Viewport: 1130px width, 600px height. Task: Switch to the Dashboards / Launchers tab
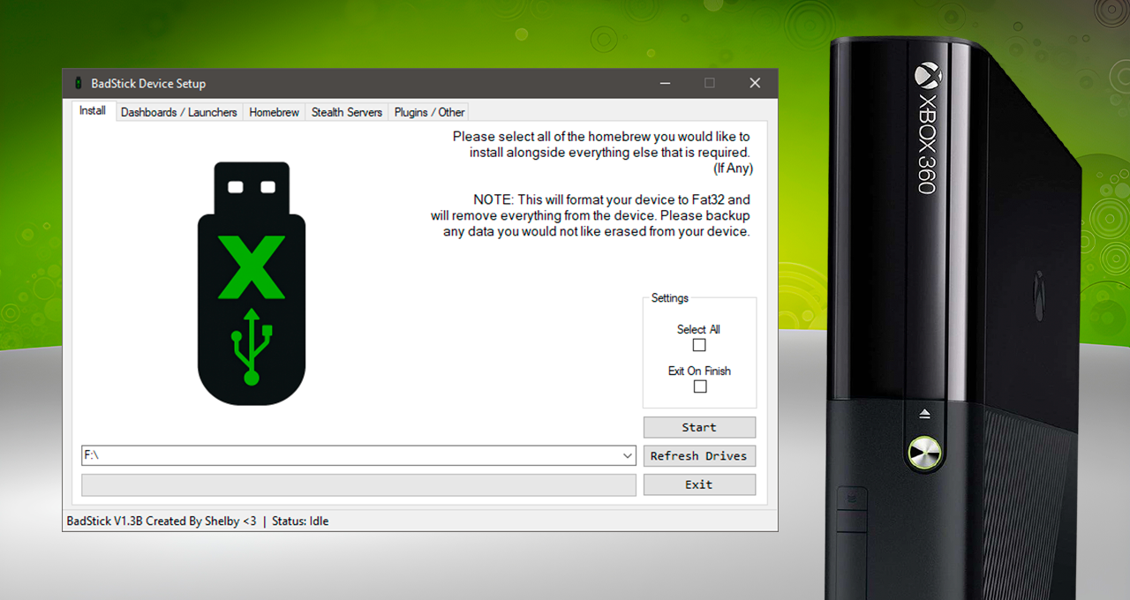click(178, 112)
